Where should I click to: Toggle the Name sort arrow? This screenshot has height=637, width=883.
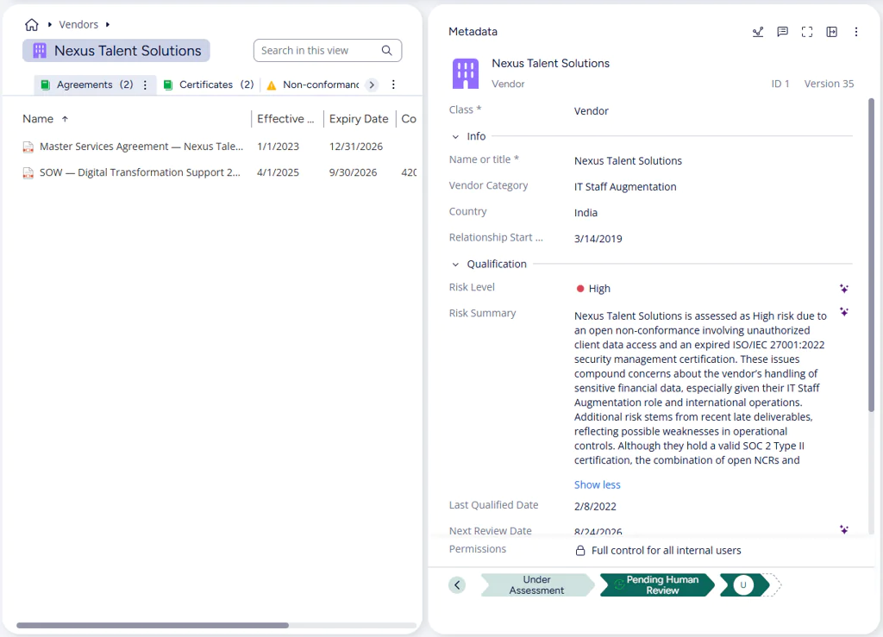pos(66,119)
